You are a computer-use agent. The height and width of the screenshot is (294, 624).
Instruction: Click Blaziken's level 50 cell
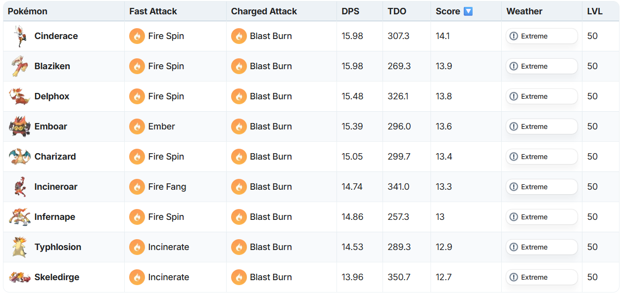592,66
